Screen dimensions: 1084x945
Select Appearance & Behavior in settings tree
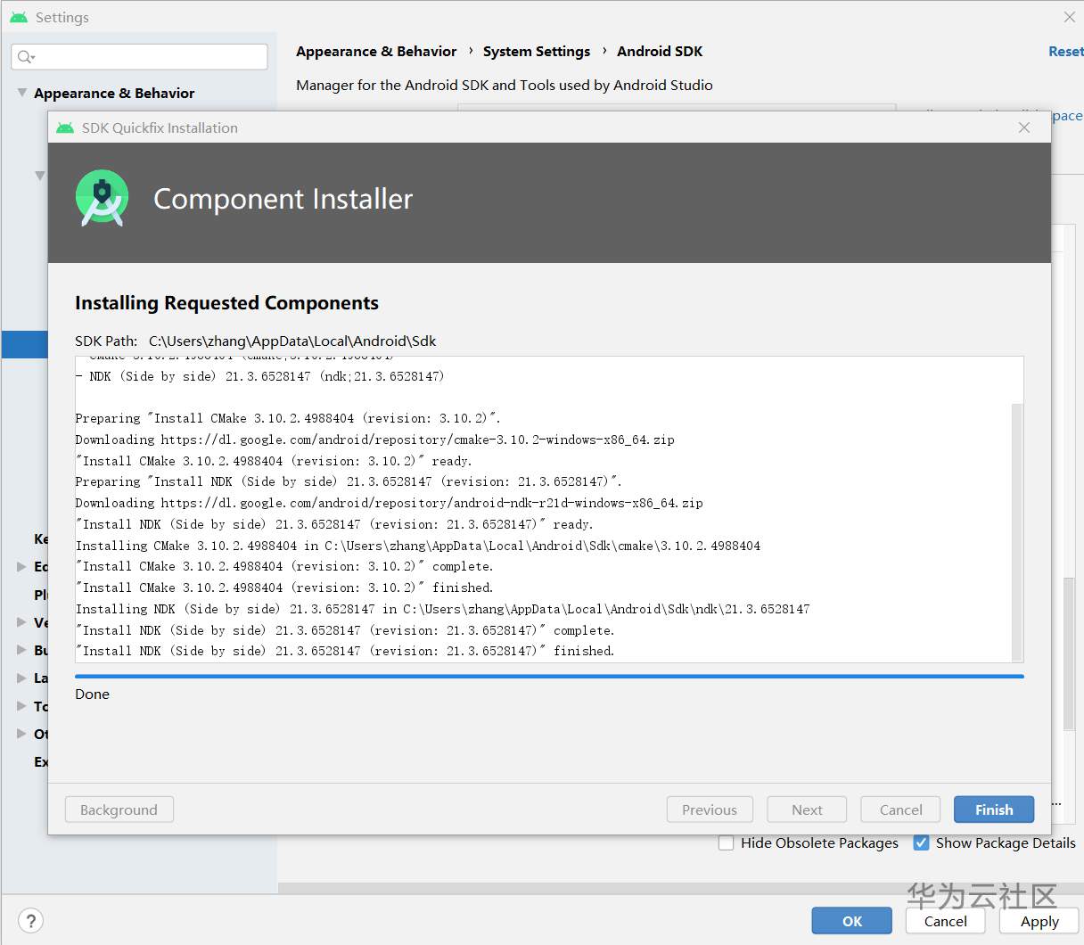pos(114,93)
